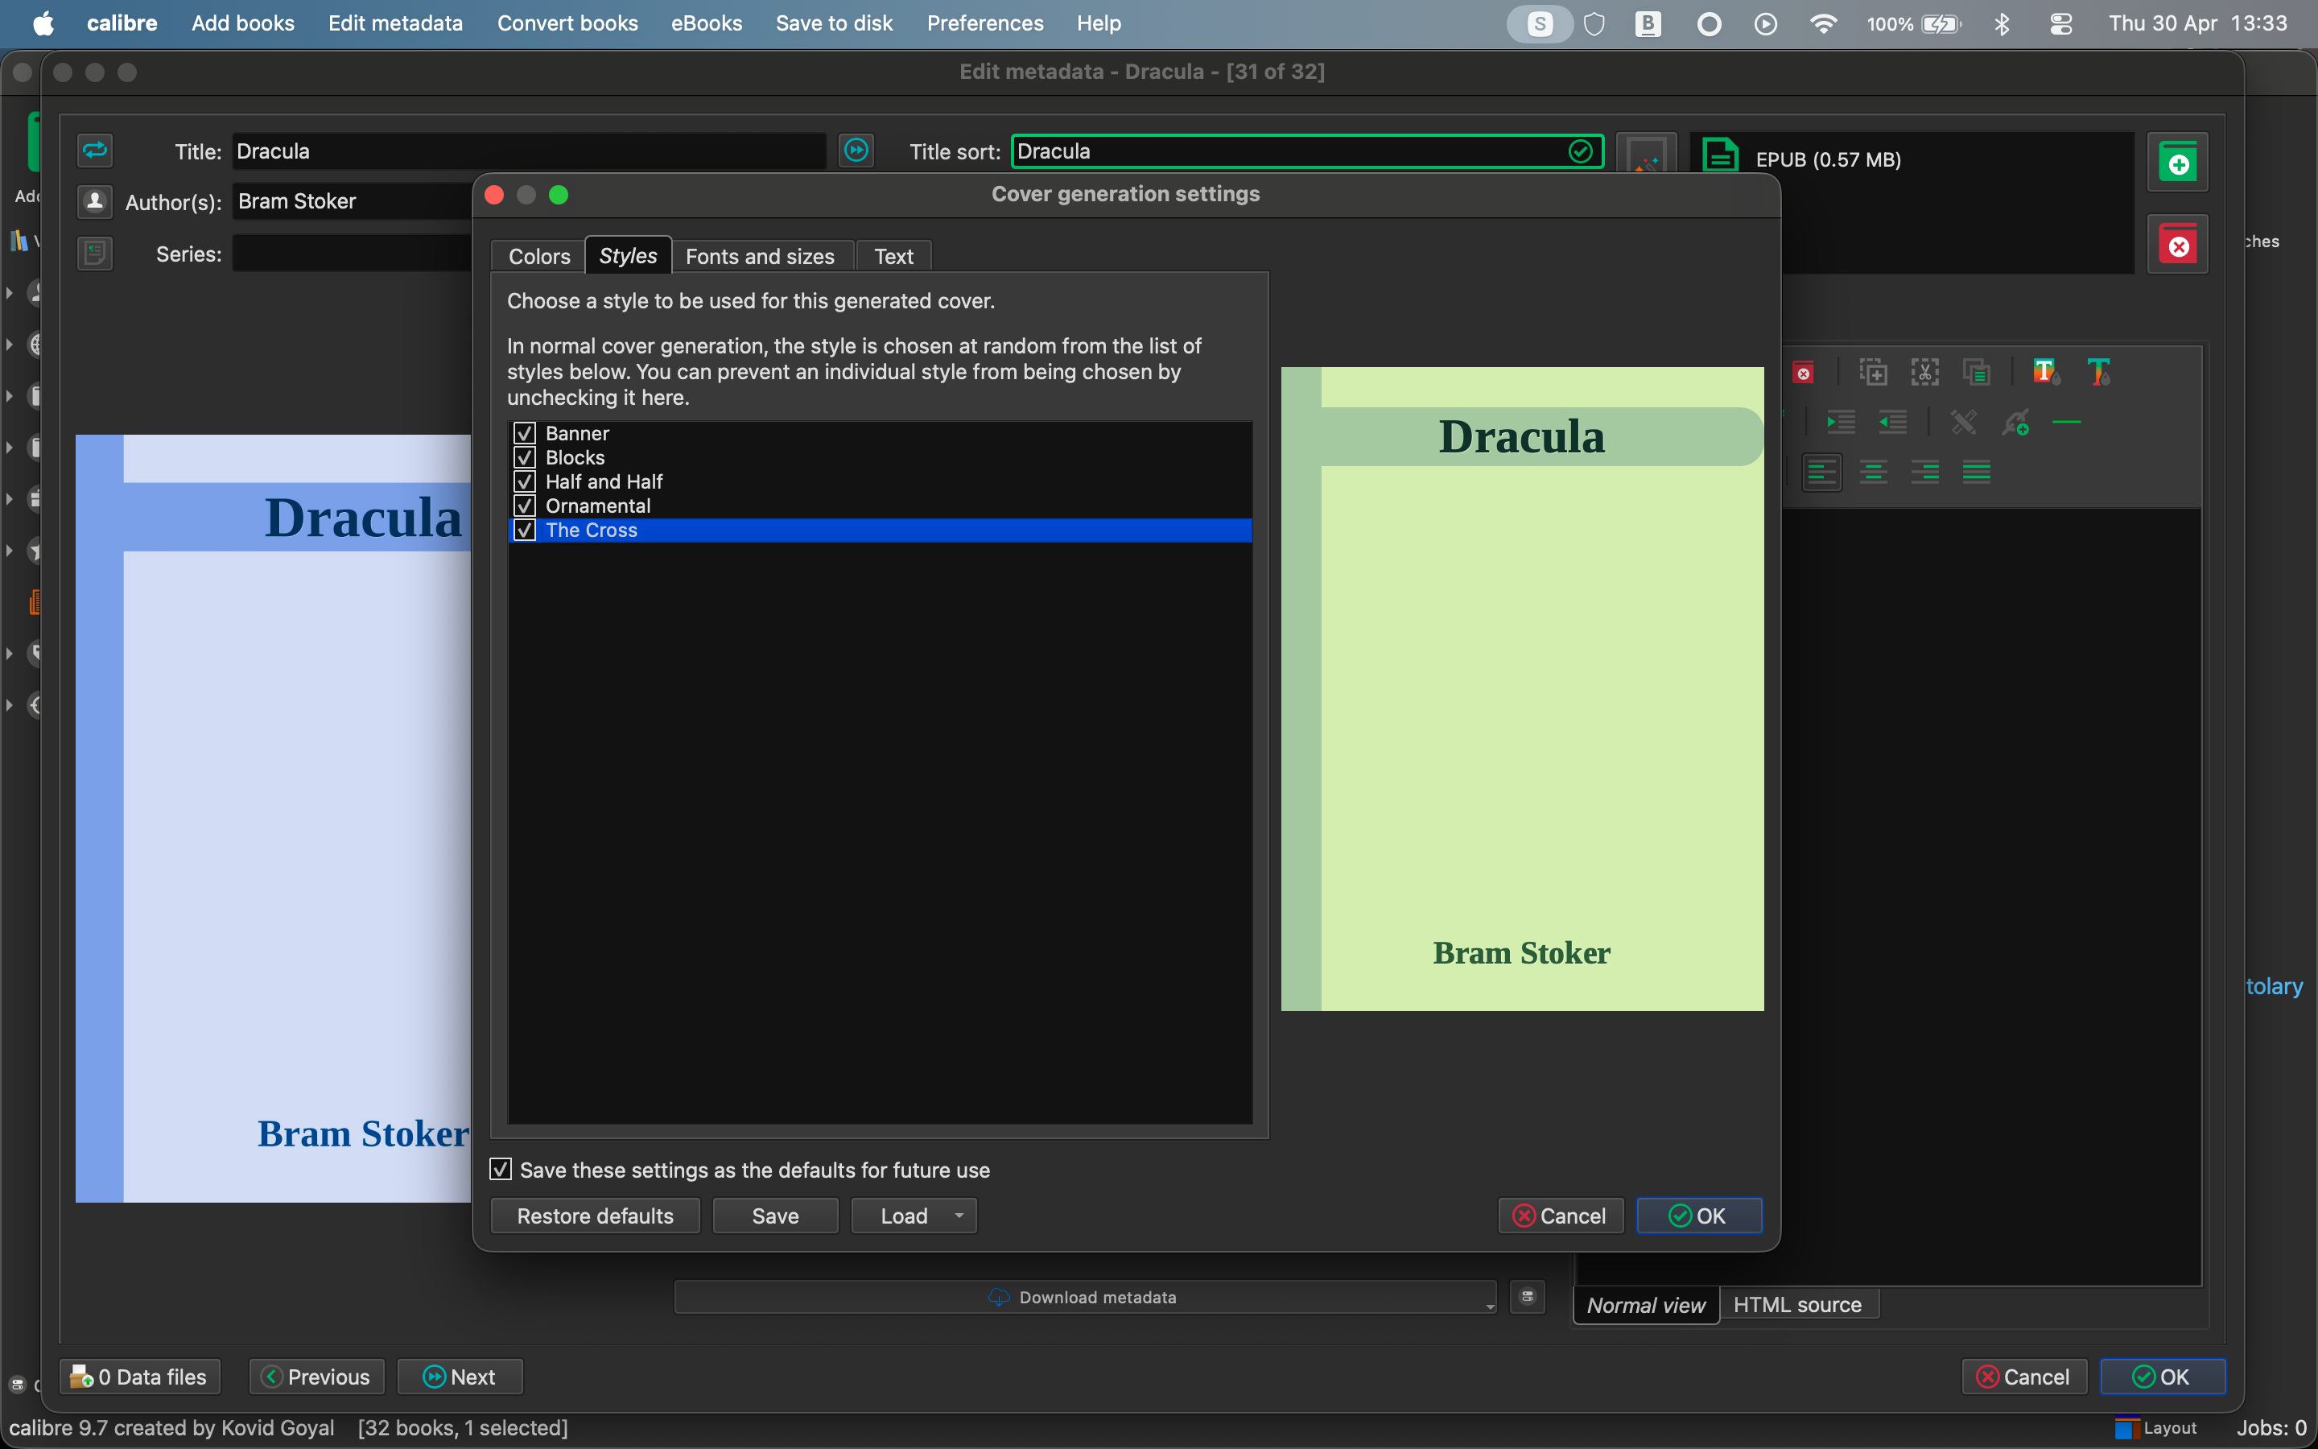This screenshot has width=2318, height=1449.
Task: Open the Download metadata dropdown arrow
Action: coord(1490,1305)
